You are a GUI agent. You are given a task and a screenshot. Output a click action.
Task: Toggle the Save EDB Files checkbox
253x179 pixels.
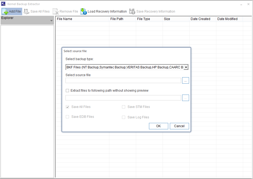coord(67,117)
